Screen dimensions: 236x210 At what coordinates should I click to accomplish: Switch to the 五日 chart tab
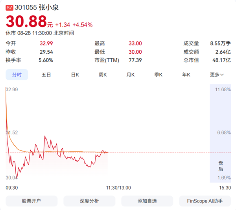(x=46, y=75)
